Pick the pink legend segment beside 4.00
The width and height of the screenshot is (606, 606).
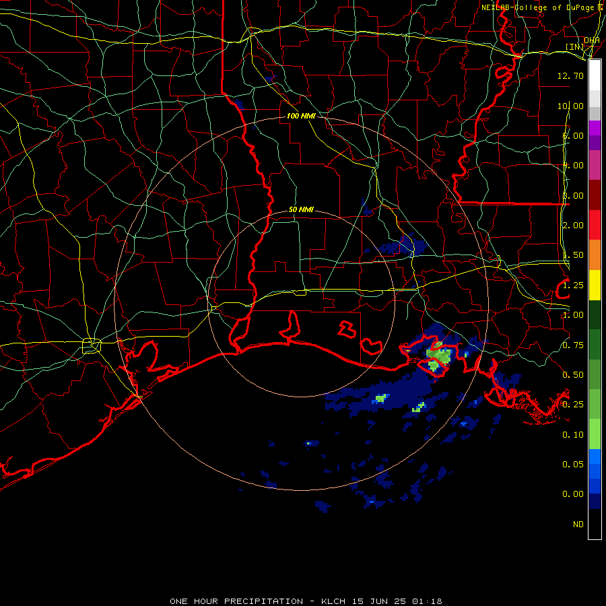point(595,165)
